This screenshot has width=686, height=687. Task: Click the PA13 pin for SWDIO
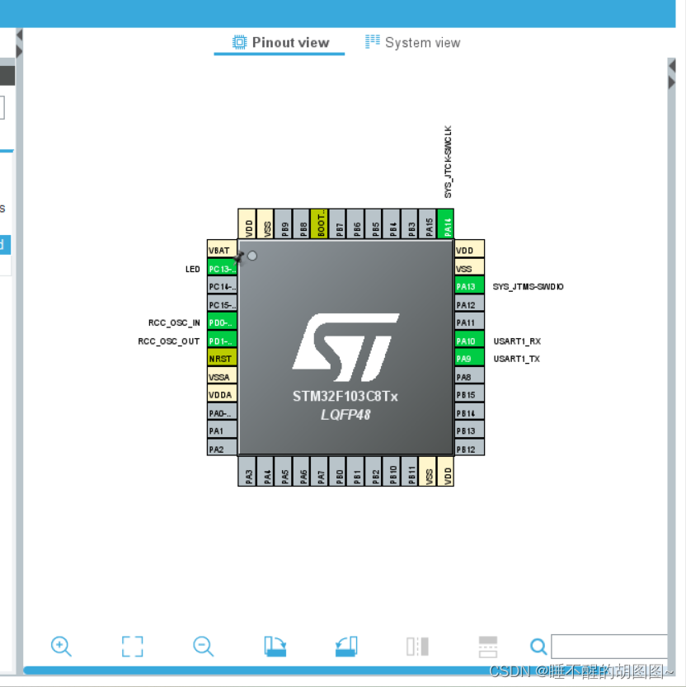point(469,286)
